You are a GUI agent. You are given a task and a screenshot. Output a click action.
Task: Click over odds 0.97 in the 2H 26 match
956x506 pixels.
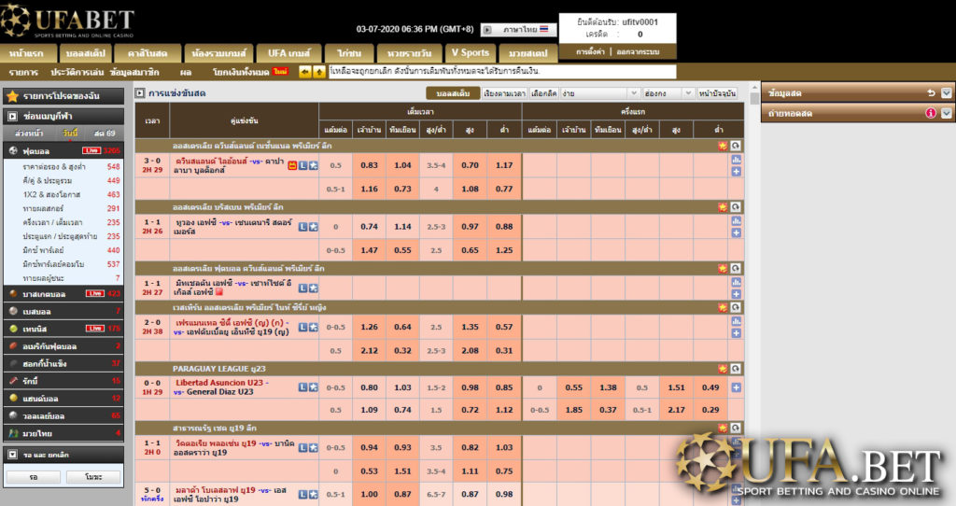click(470, 227)
